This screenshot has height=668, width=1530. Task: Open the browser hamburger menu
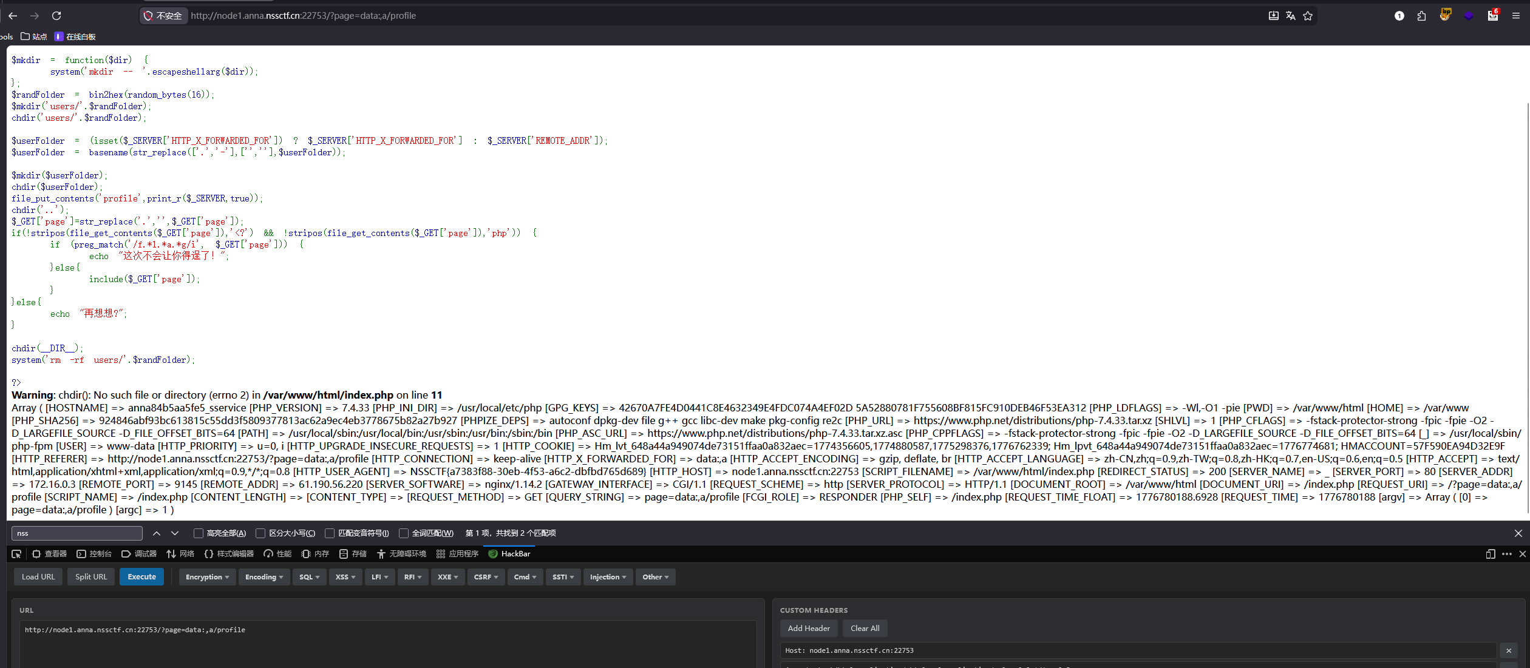[x=1516, y=16]
